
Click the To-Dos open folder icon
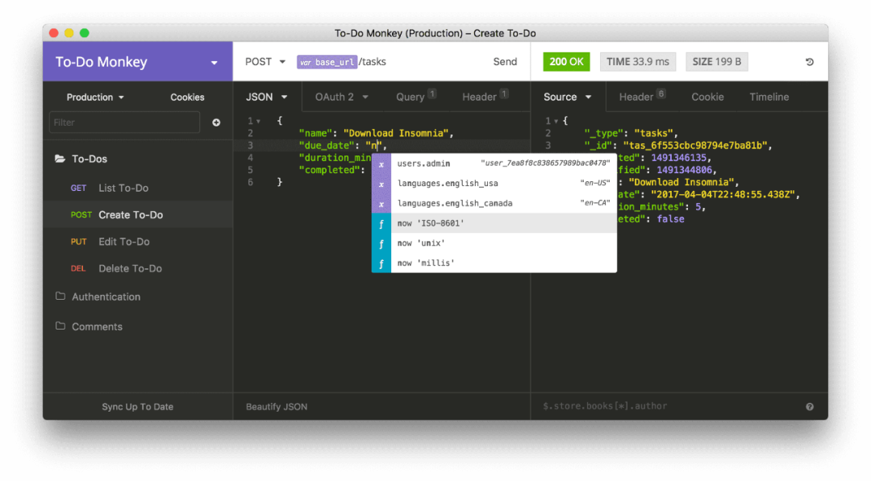coord(60,159)
